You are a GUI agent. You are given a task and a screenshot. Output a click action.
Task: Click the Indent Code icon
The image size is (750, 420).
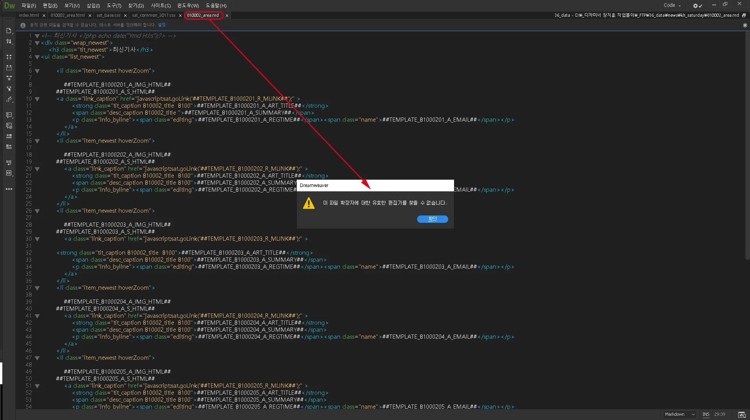[x=9, y=136]
